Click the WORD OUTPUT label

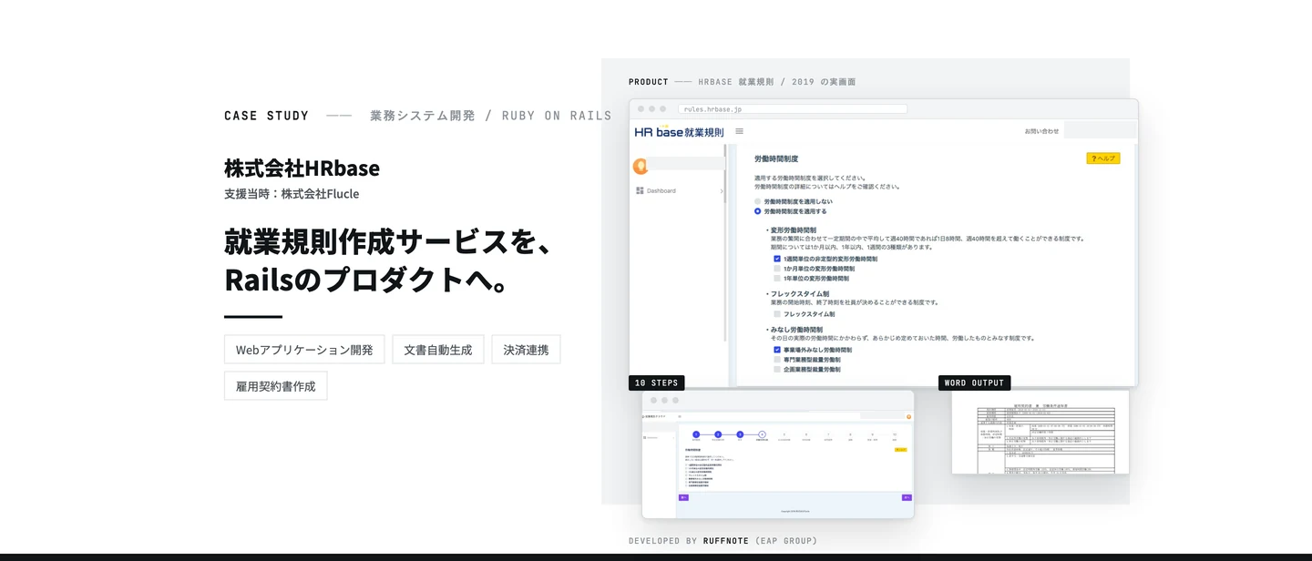point(974,382)
